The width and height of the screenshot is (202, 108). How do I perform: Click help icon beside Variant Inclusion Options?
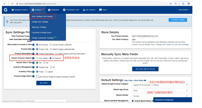point(33,58)
